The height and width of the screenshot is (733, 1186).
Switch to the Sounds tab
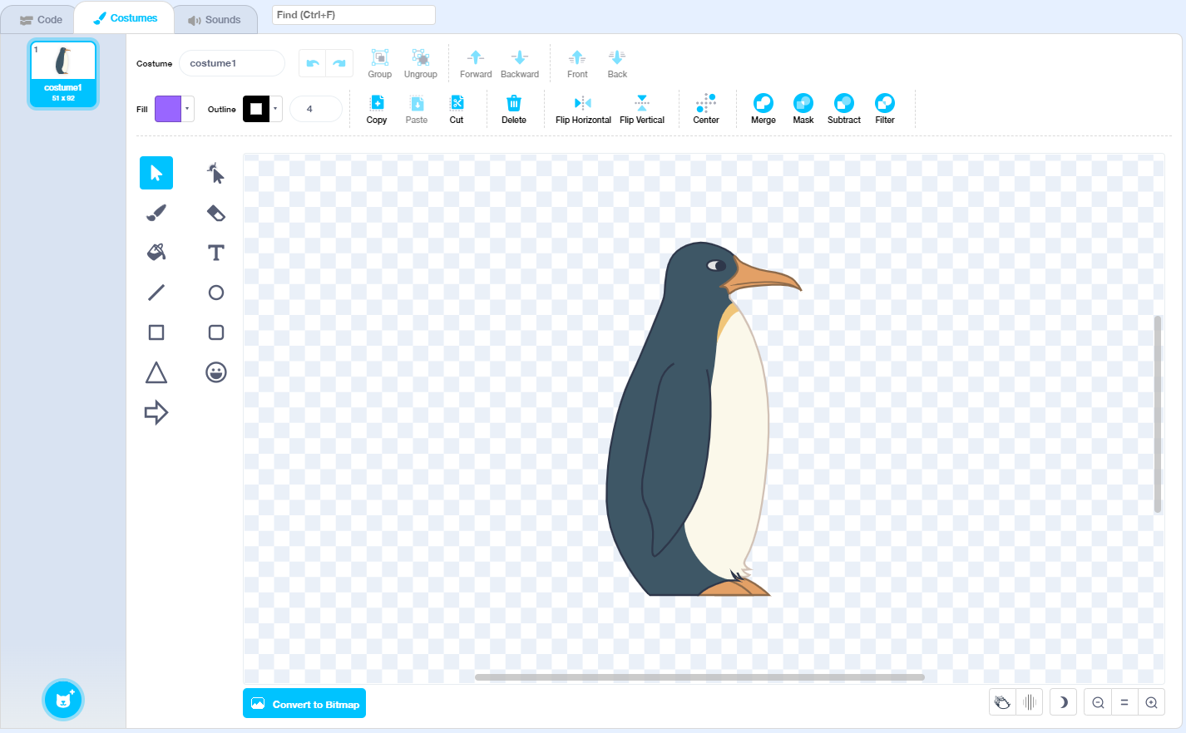tap(215, 18)
